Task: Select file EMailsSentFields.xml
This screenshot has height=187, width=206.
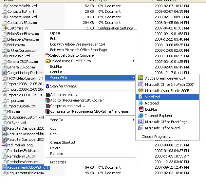Action: (23, 34)
